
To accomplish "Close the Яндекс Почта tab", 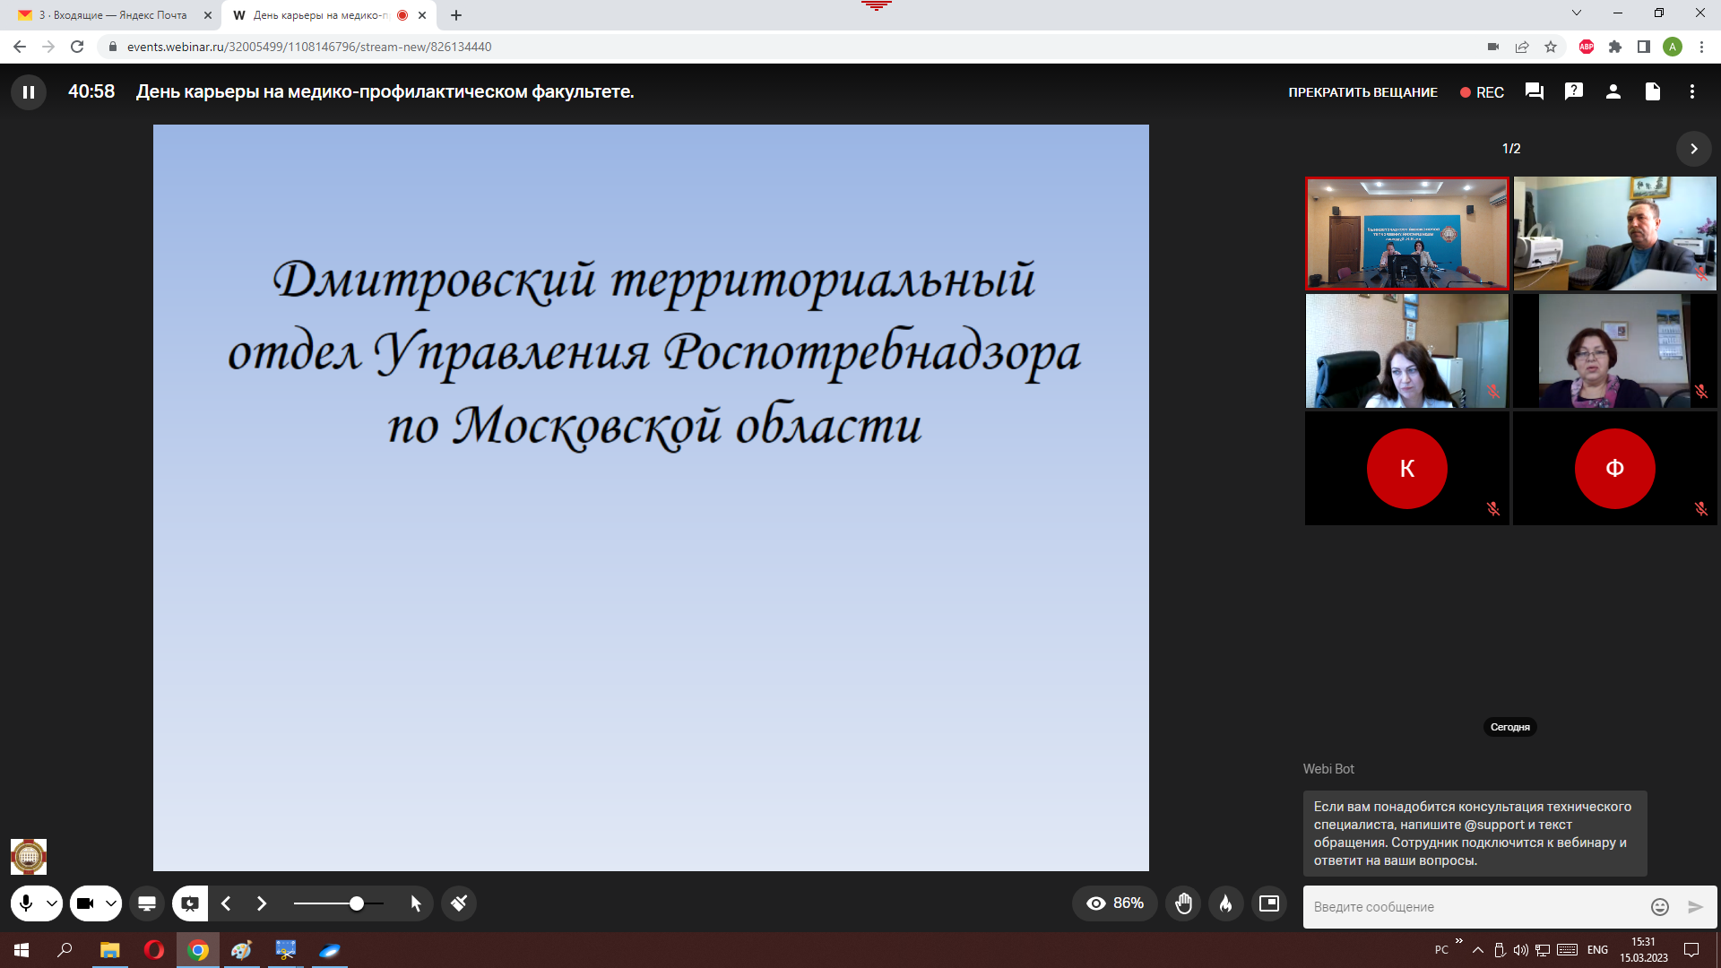I will click(207, 15).
